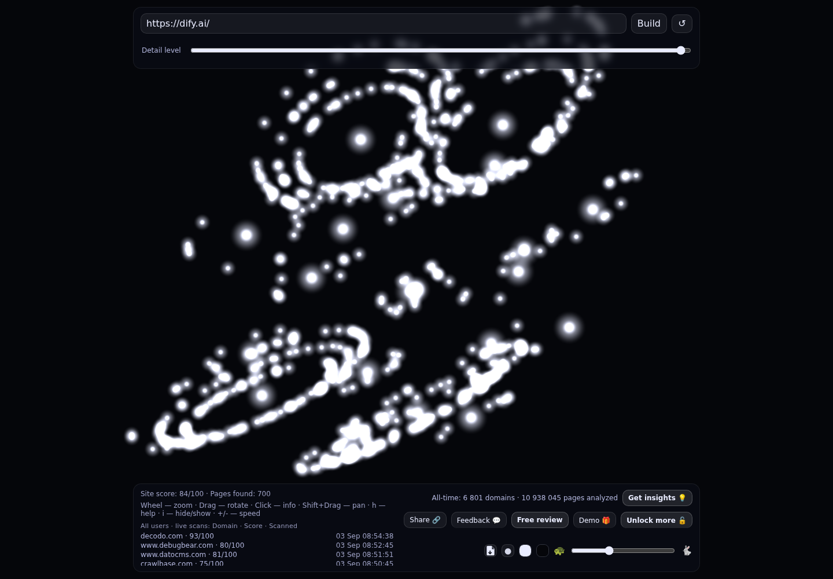Click the record dot icon button
Image resolution: width=833 pixels, height=579 pixels.
tap(508, 551)
